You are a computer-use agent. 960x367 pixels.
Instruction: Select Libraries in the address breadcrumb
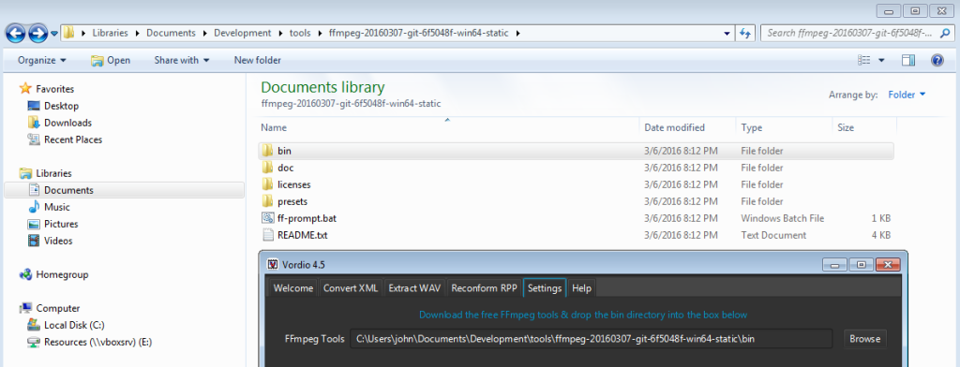pos(111,33)
